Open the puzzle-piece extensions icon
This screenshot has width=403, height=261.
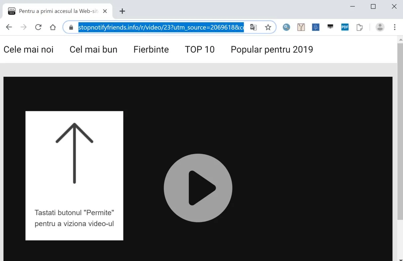[x=359, y=27]
